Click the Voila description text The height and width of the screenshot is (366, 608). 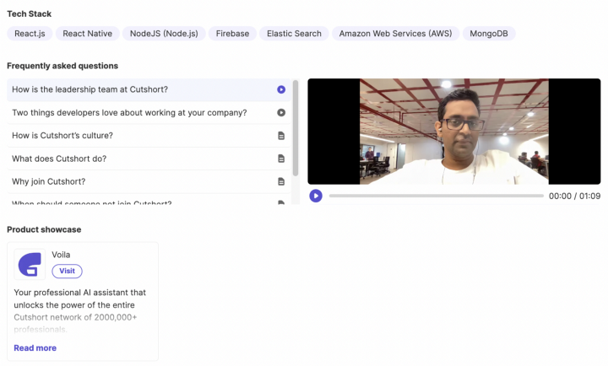coord(80,311)
